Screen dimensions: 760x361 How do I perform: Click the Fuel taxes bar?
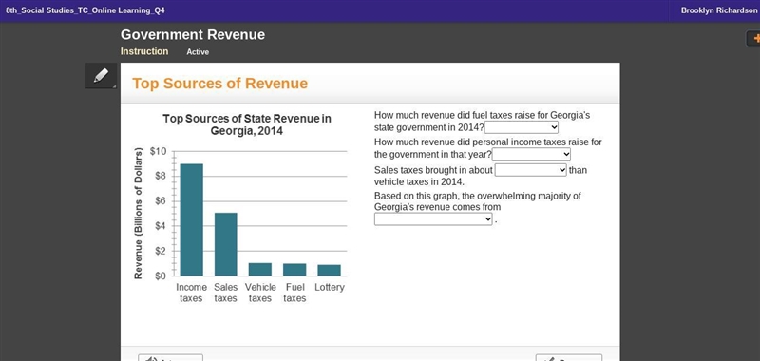pyautogui.click(x=294, y=270)
